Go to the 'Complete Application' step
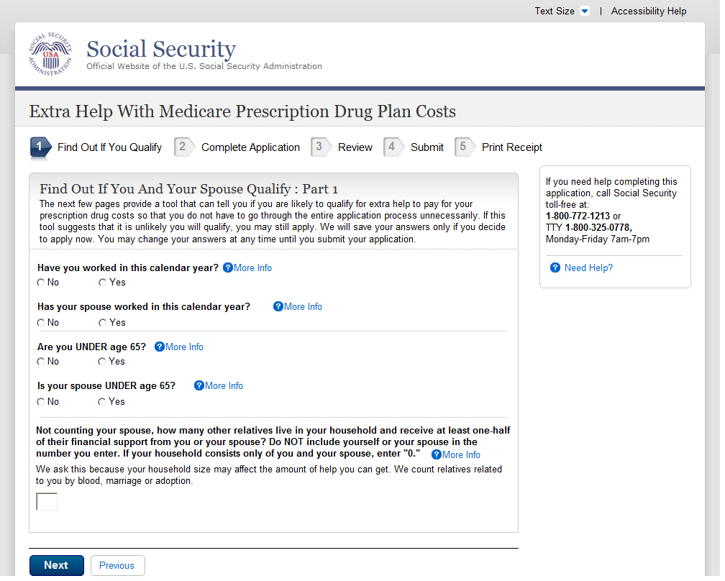This screenshot has height=581, width=725. pos(250,147)
